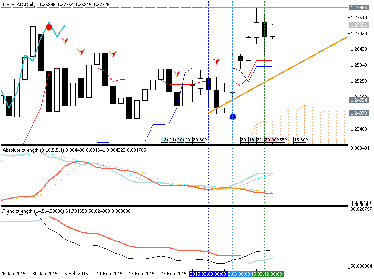374x279 pixels.
Task: Click the 20:30 news event marker
Action: tap(199, 140)
